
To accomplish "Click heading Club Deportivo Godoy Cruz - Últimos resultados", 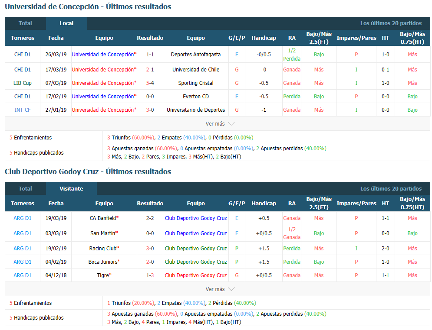I will 88,172.
